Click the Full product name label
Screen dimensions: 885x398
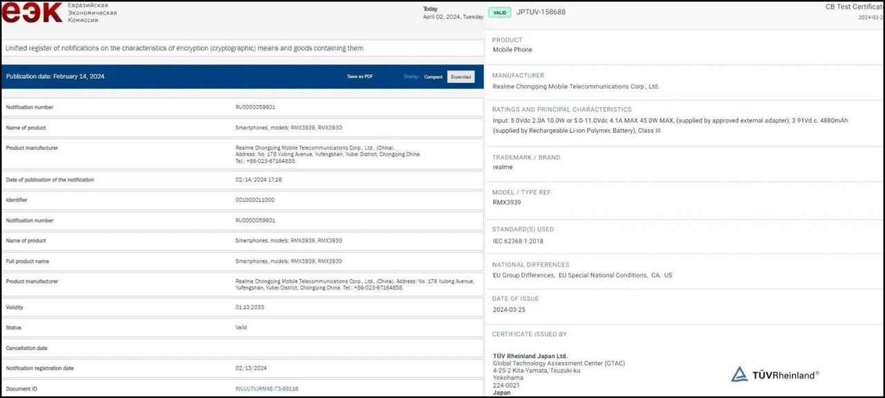27,261
